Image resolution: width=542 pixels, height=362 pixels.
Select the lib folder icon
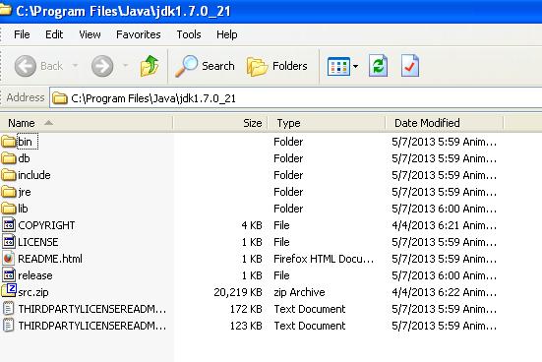[8, 209]
